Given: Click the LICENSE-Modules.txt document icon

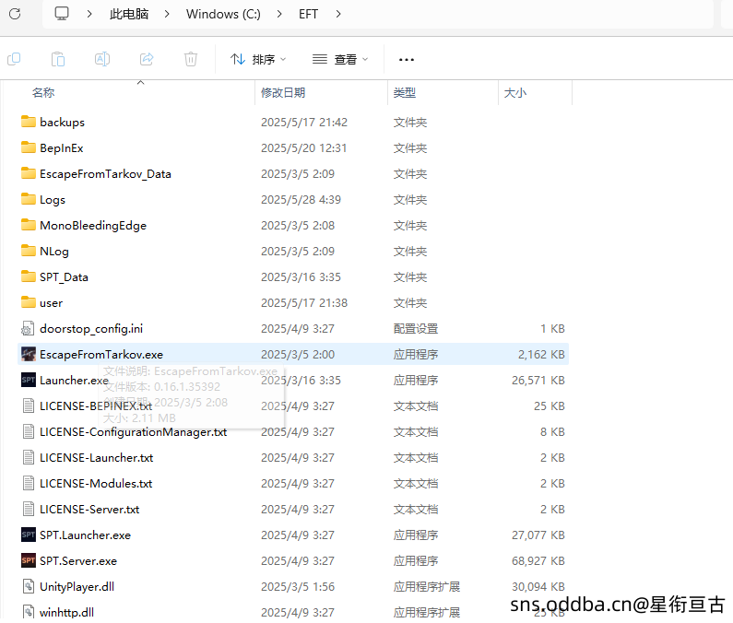Looking at the screenshot, I should pos(29,483).
